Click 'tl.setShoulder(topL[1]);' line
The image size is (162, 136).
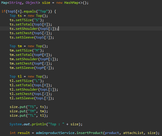[x=34, y=89]
